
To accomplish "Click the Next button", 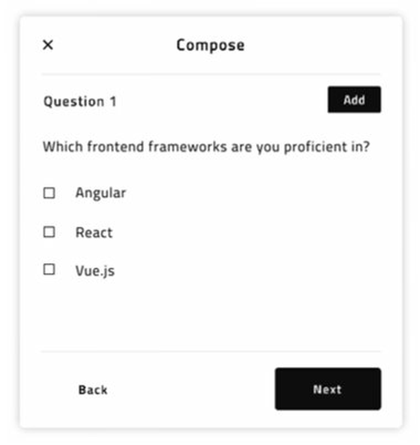I will click(x=328, y=389).
